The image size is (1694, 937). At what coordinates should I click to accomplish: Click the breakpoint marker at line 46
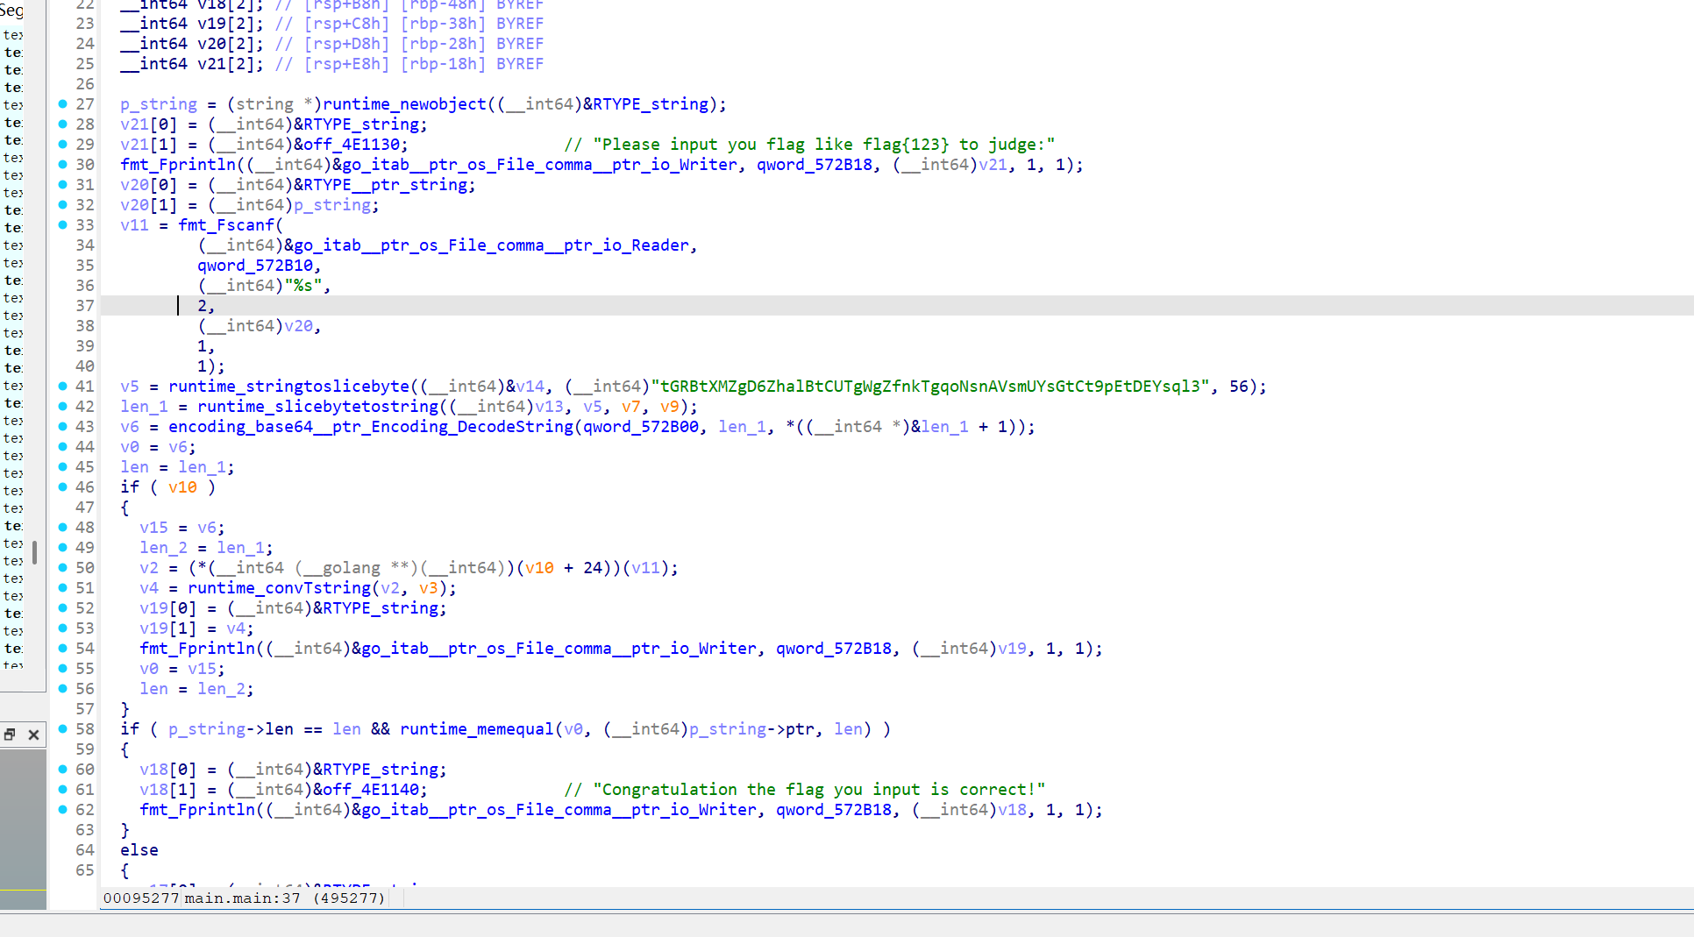63,487
